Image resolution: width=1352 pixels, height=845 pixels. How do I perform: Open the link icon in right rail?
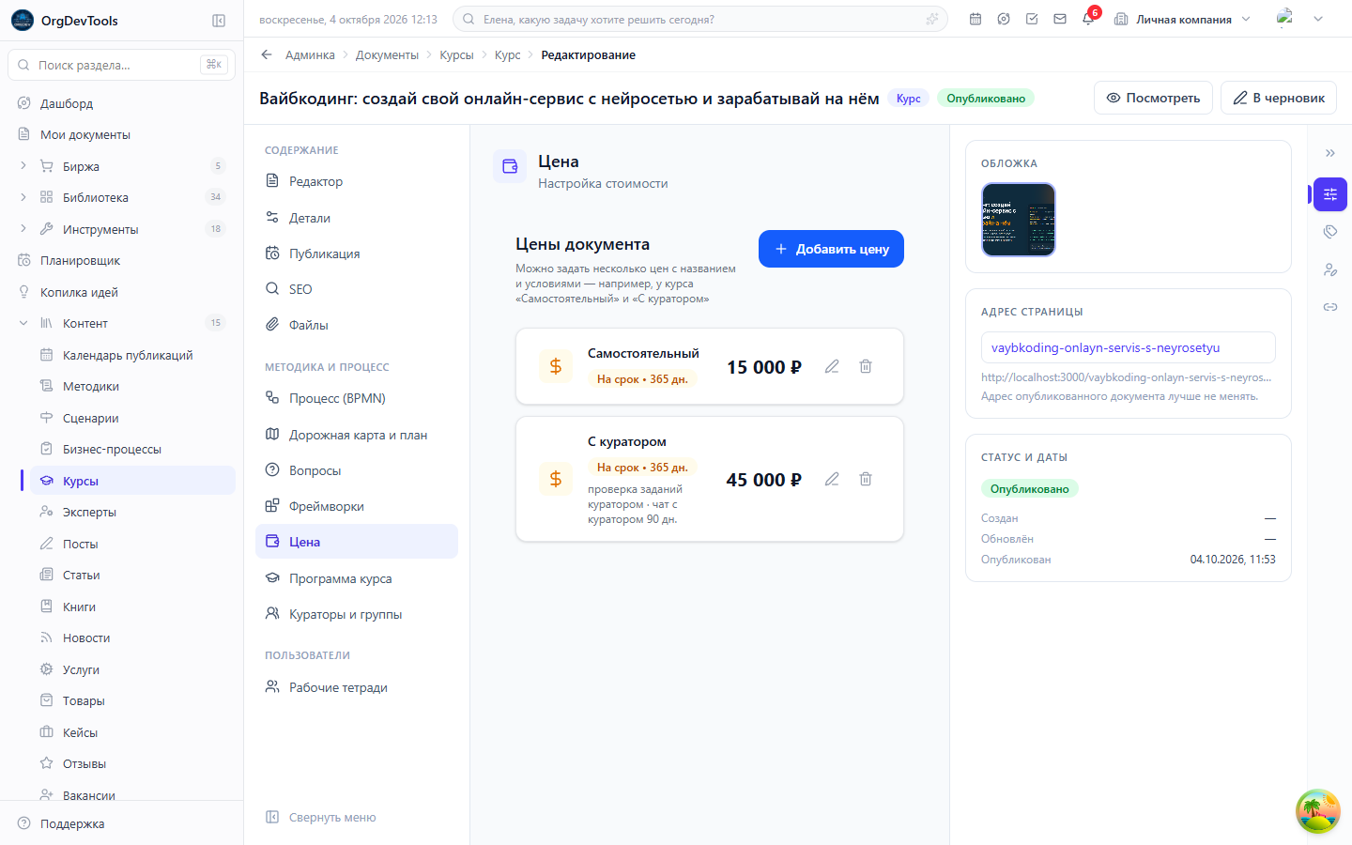(1330, 307)
